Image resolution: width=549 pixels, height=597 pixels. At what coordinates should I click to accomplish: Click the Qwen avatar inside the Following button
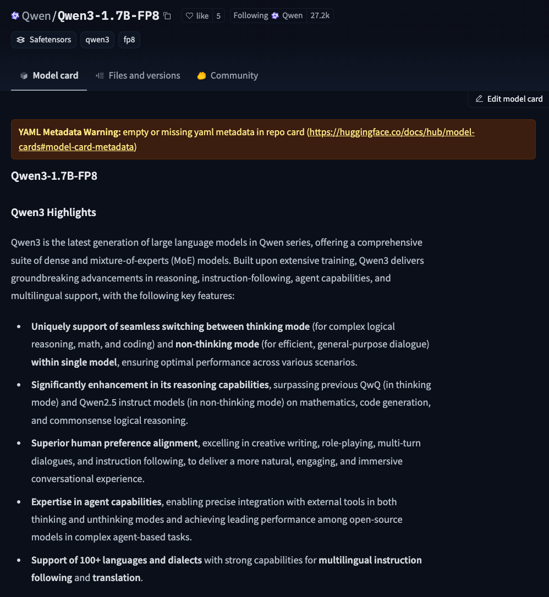tap(275, 15)
